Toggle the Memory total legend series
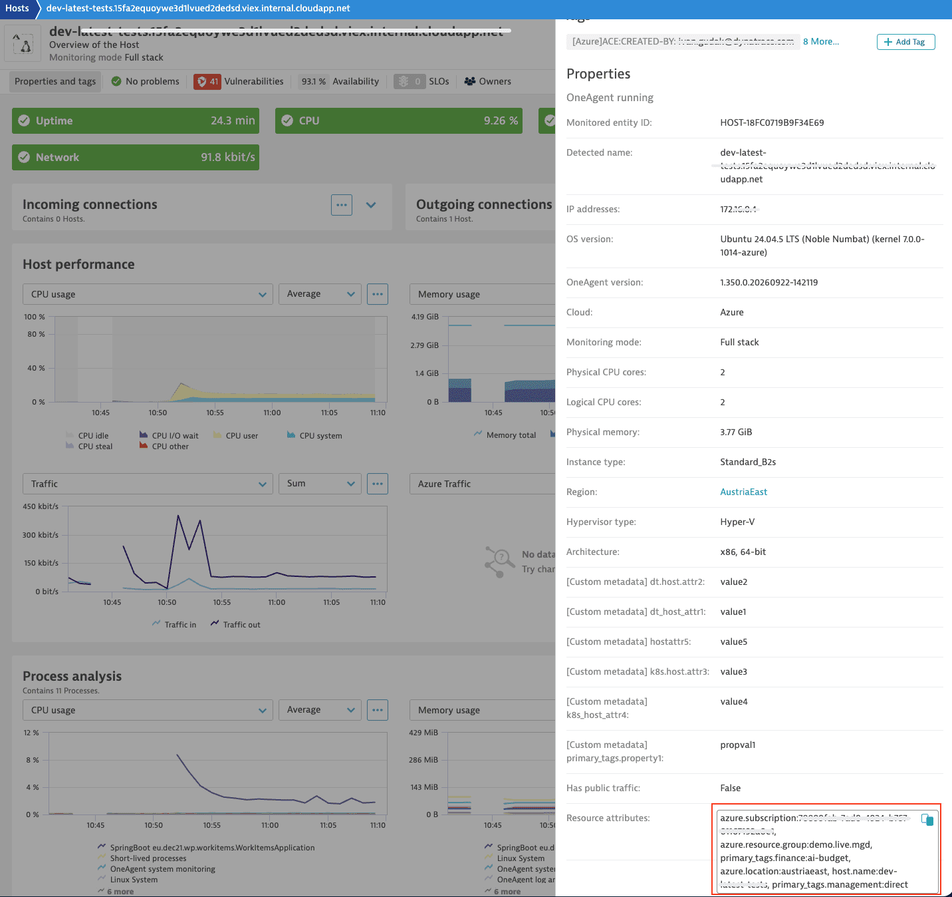952x897 pixels. click(x=505, y=435)
